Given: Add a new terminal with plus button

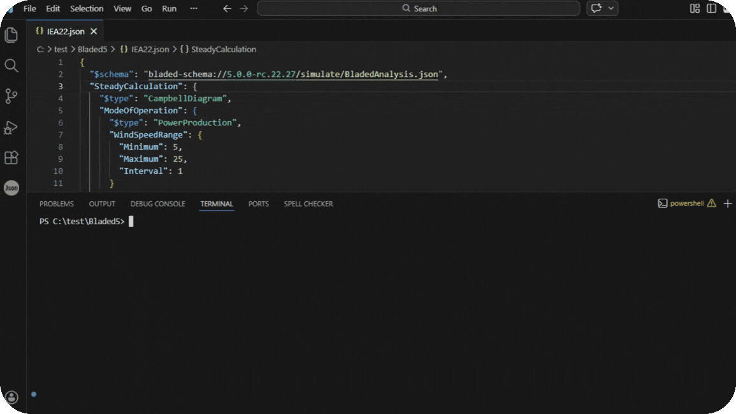Looking at the screenshot, I should [728, 204].
